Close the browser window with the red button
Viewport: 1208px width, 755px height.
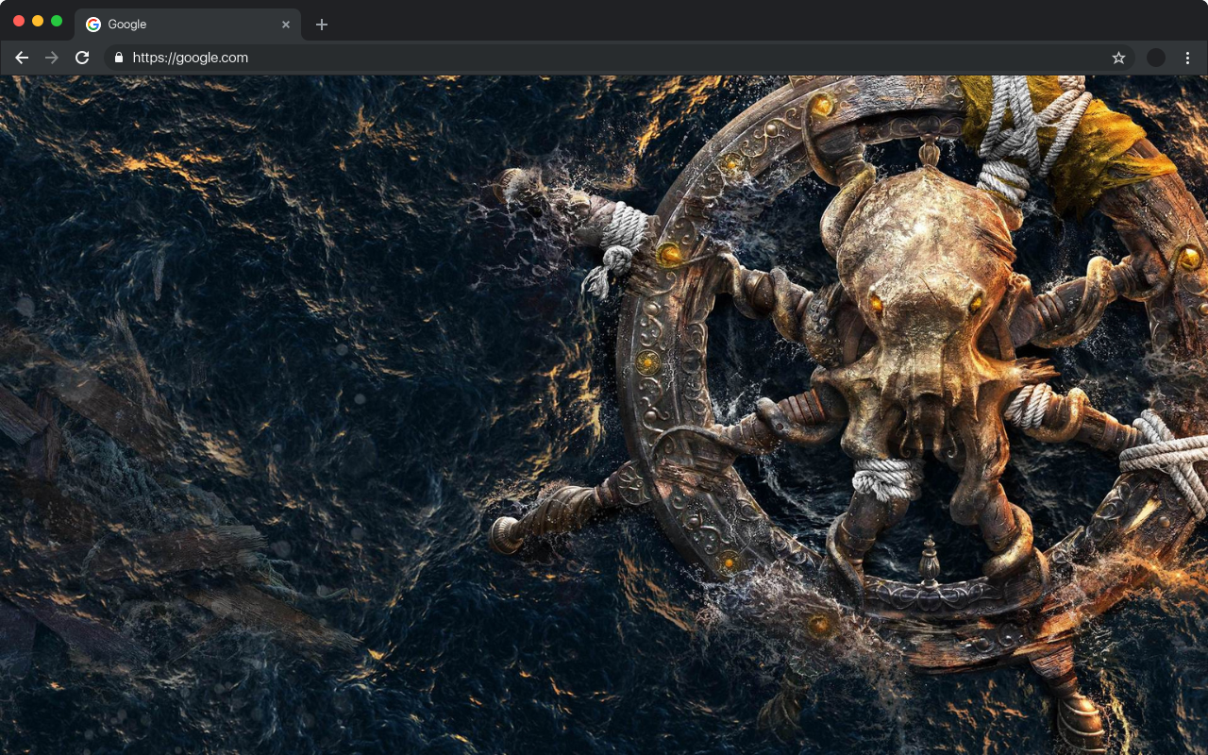coord(19,21)
